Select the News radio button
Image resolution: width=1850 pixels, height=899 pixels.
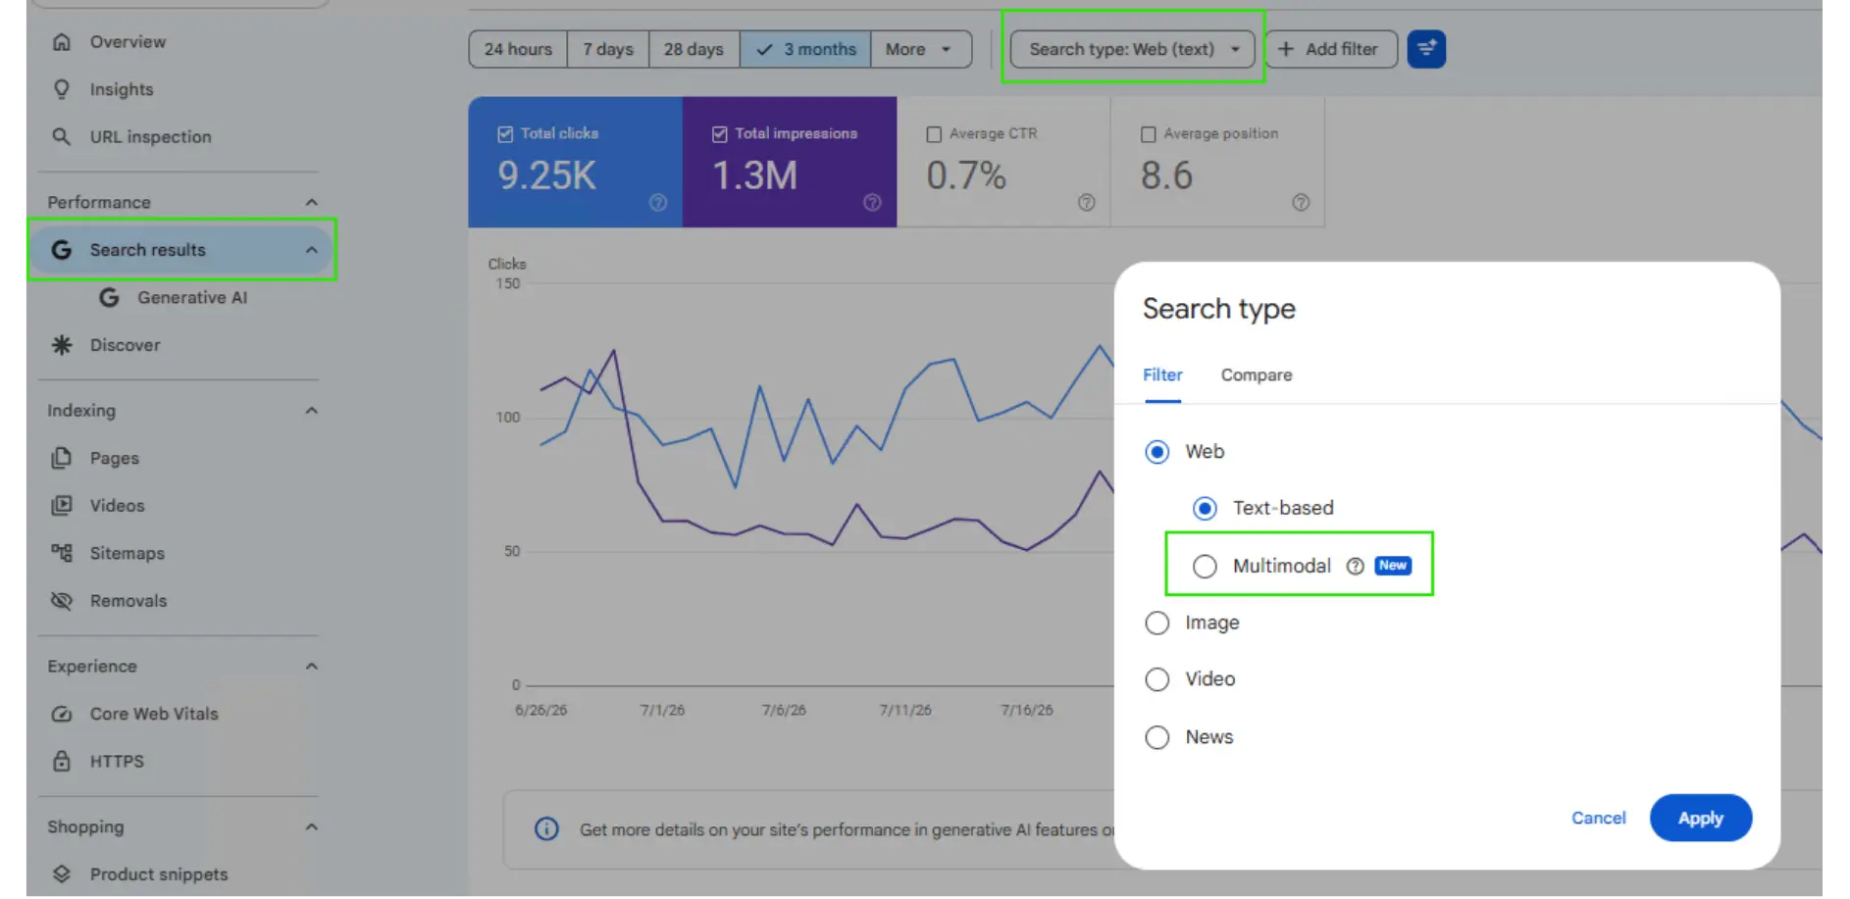[x=1157, y=737]
